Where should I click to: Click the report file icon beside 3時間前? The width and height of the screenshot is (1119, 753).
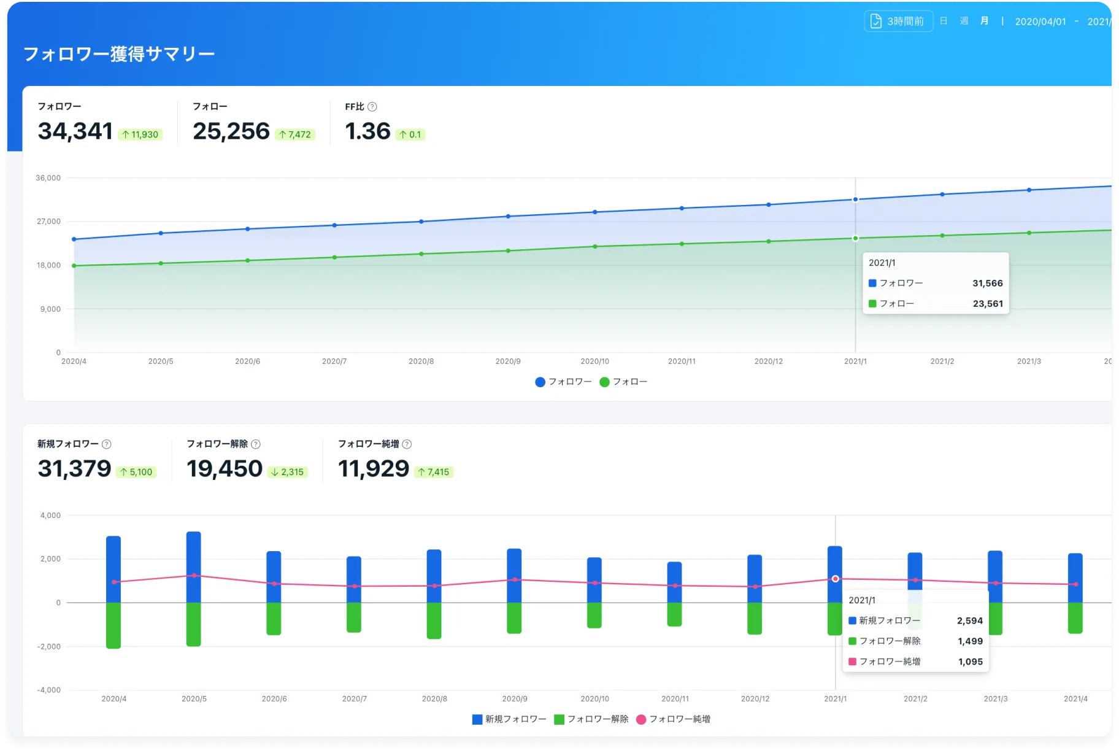click(x=876, y=21)
